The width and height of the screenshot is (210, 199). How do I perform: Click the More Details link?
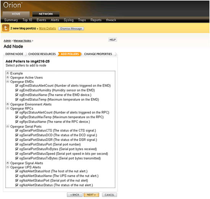tap(47, 28)
